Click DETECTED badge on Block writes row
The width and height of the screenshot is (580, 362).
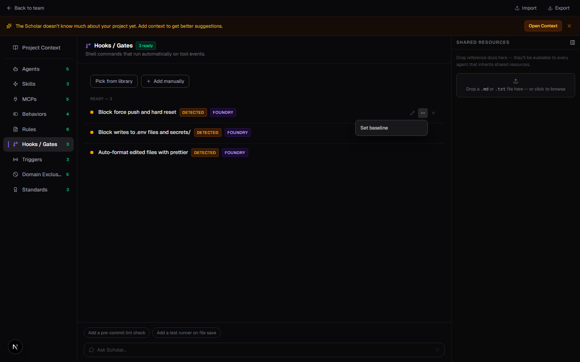pos(208,133)
